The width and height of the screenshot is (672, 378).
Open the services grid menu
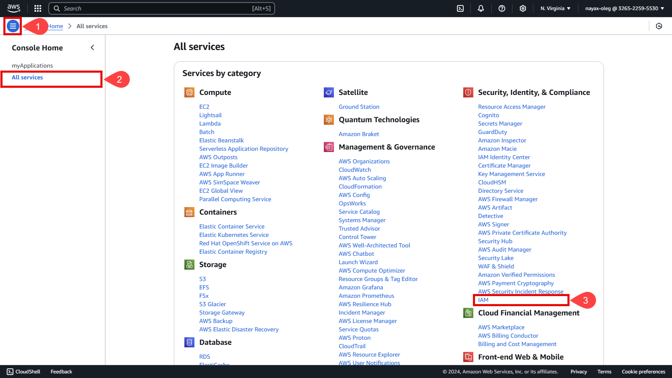point(38,8)
